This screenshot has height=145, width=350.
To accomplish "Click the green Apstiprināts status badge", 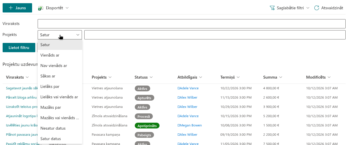I will tap(147, 126).
